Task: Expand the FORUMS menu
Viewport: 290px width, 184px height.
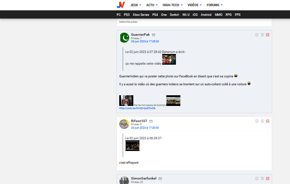Action: [214, 5]
